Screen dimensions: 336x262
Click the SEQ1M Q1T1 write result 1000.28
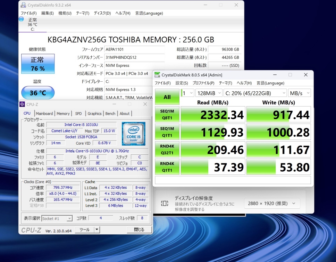click(279, 132)
